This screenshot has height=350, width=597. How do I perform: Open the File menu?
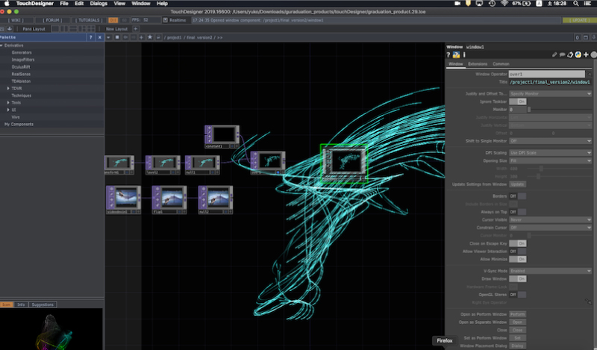pos(64,4)
